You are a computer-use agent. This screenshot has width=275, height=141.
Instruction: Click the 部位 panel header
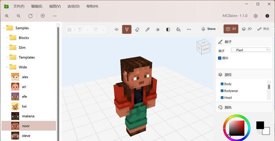pos(244,75)
